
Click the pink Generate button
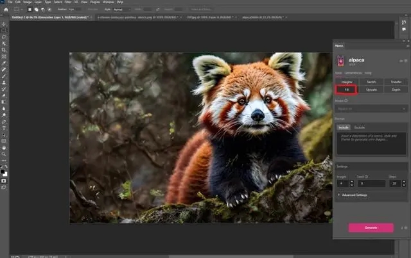coord(371,228)
